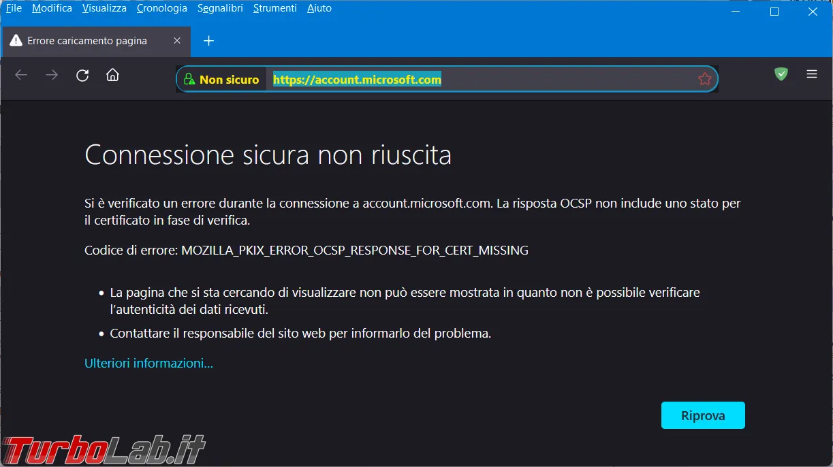Click the Contattare il responsabile bullet text
This screenshot has height=467, width=833.
300,334
